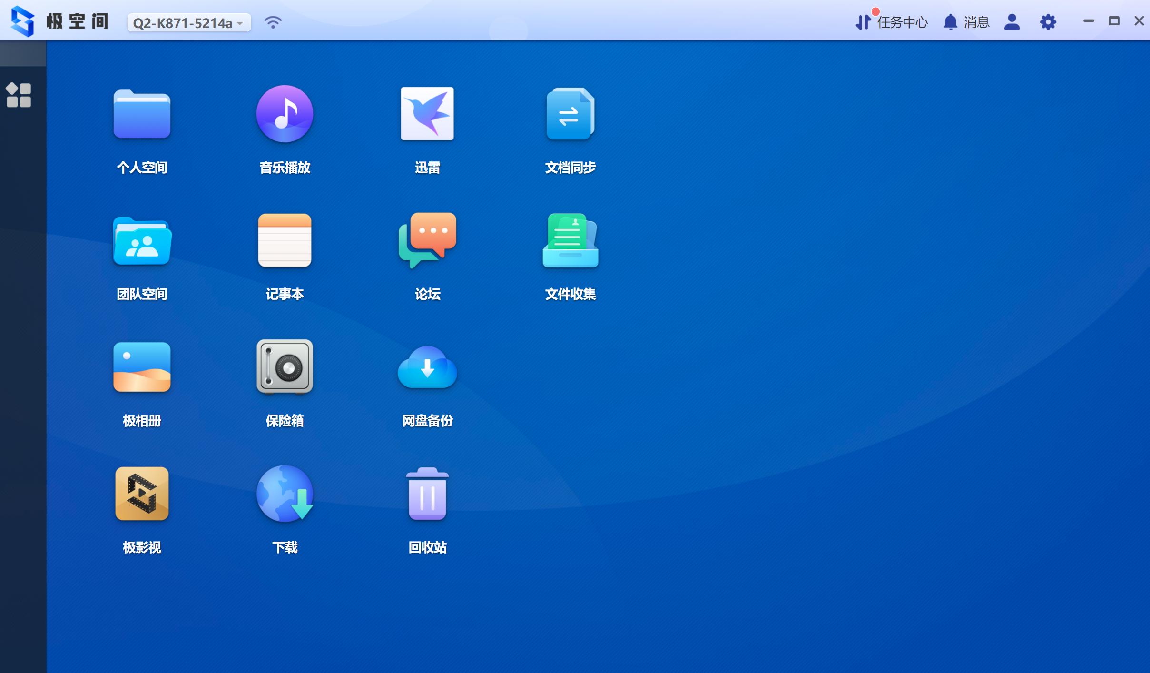Click the app grid sidebar icon

click(19, 95)
